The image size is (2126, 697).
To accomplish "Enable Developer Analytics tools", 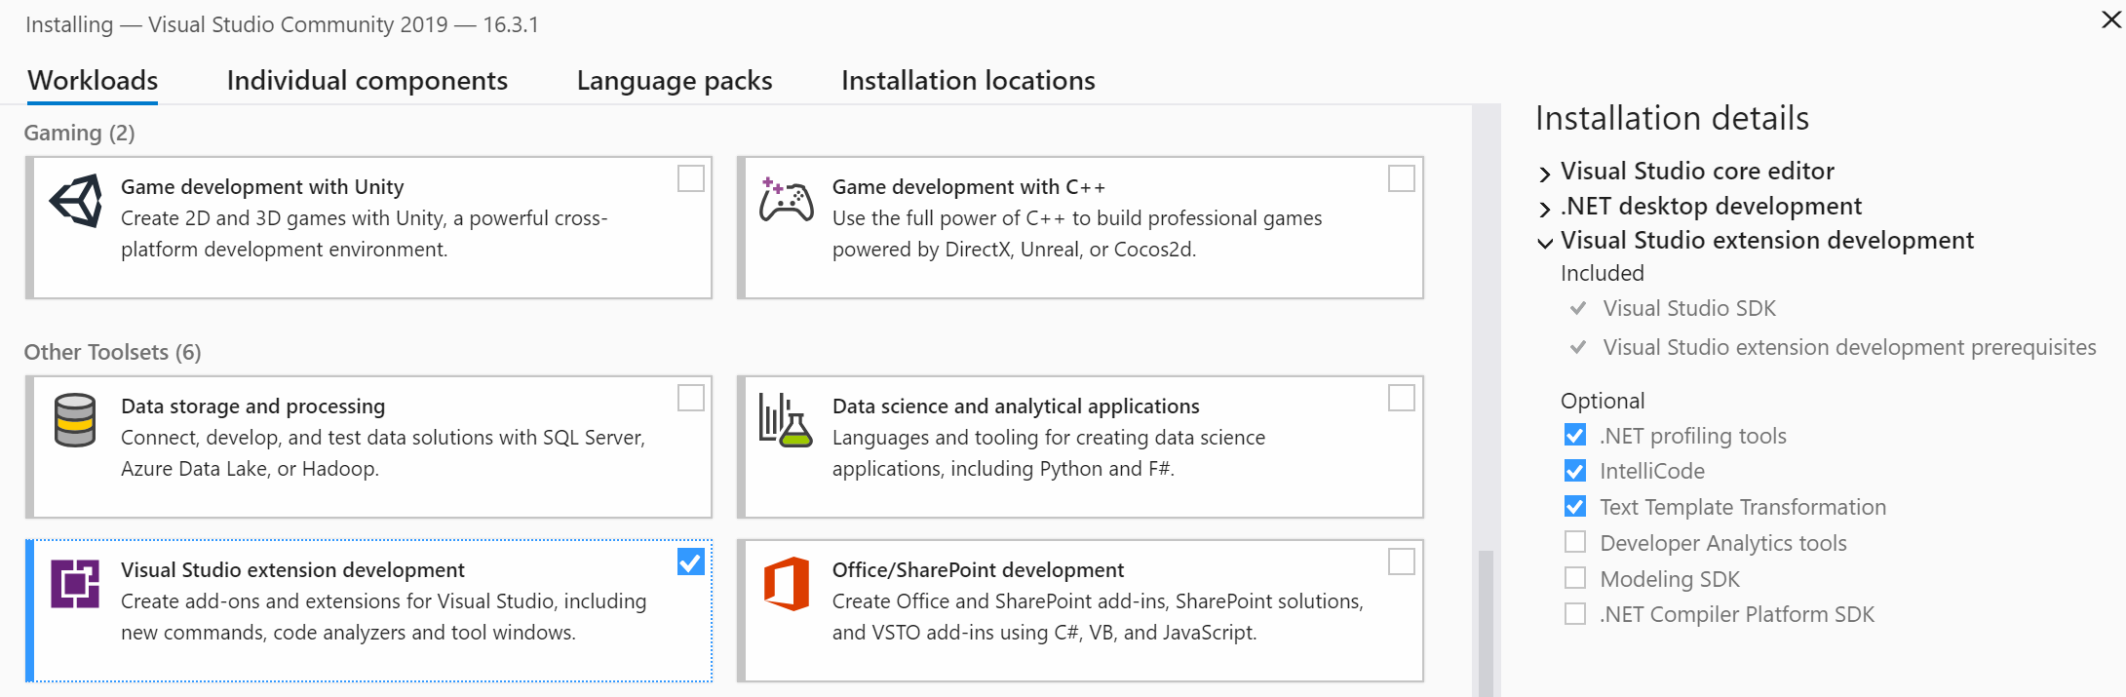I will click(x=1574, y=542).
